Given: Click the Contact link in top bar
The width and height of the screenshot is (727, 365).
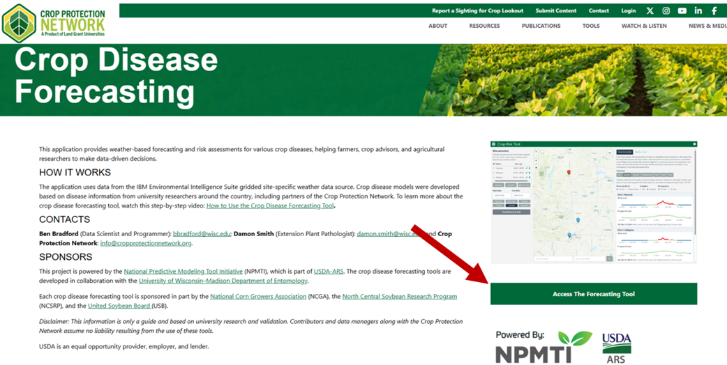Looking at the screenshot, I should pos(599,10).
